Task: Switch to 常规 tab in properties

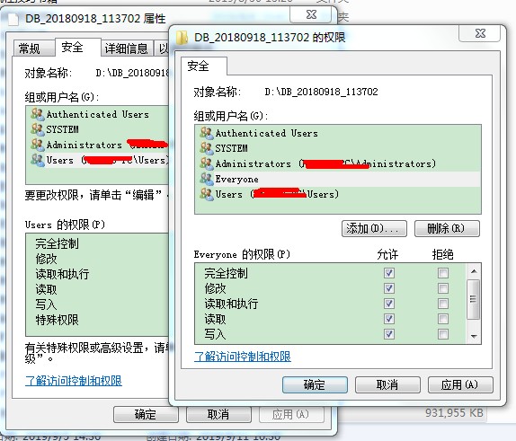Action: (30, 49)
